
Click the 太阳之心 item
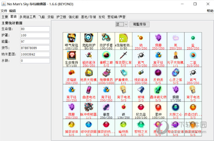click(x=175, y=110)
